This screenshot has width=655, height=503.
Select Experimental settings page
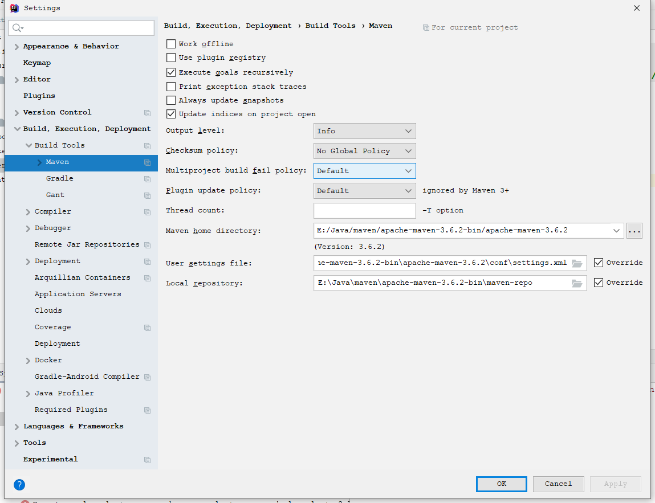(x=50, y=460)
